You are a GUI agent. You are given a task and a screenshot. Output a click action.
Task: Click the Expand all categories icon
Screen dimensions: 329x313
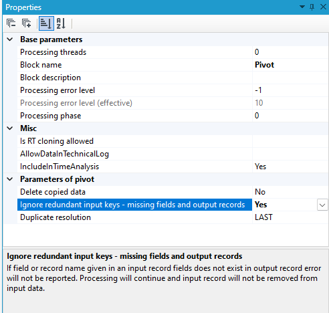pos(26,23)
